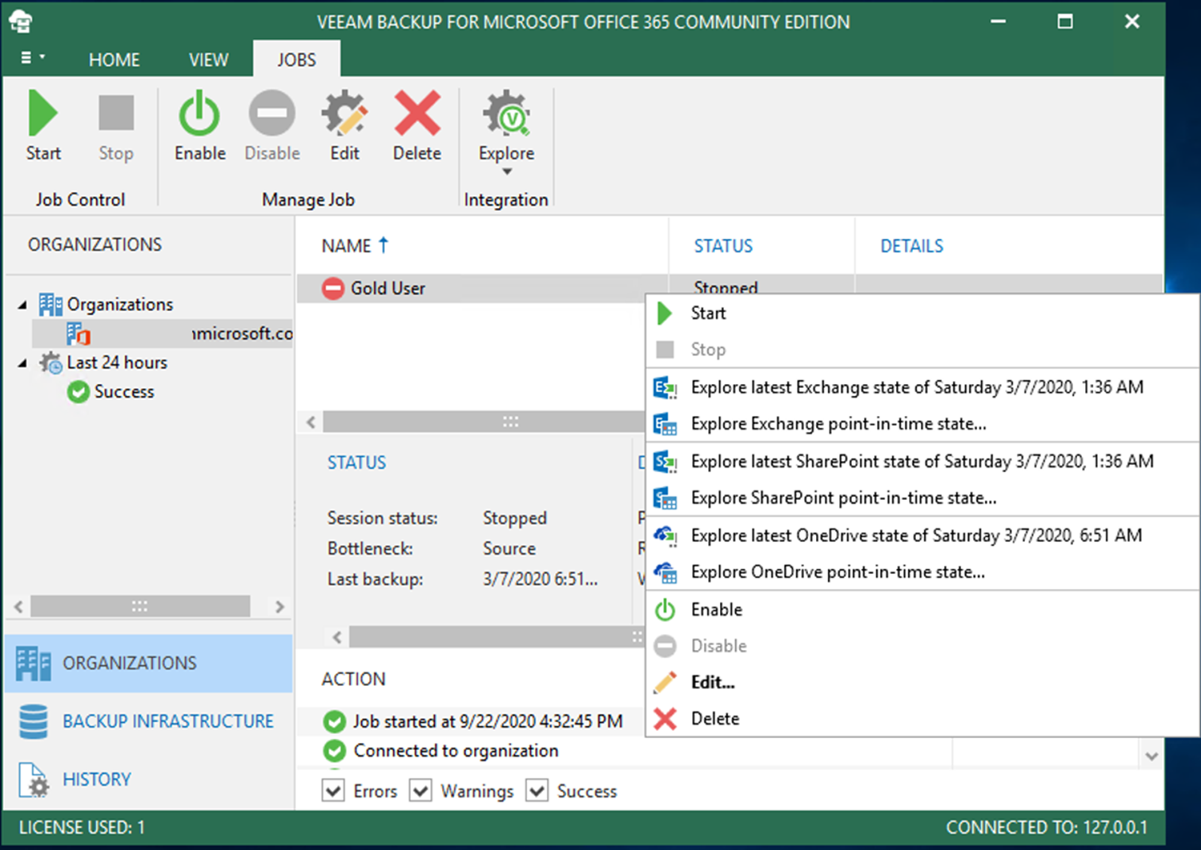Toggle the Success filter checkbox
1201x850 pixels.
click(x=537, y=790)
